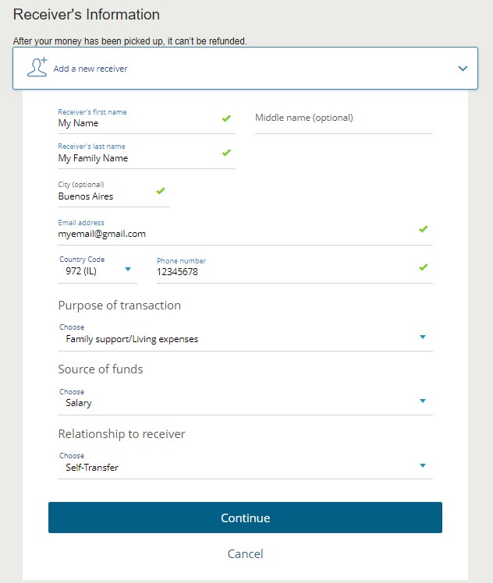Click green checkmark beside first name

tap(226, 118)
